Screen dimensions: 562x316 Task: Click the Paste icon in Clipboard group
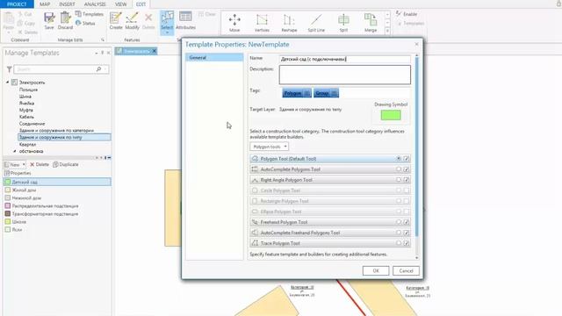click(8, 18)
